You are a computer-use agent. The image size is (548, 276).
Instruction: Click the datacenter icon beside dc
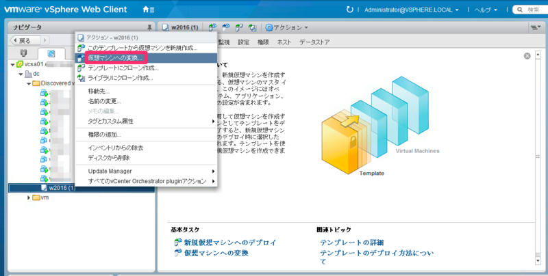(28, 74)
